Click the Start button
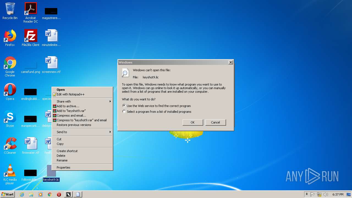 click(7, 194)
